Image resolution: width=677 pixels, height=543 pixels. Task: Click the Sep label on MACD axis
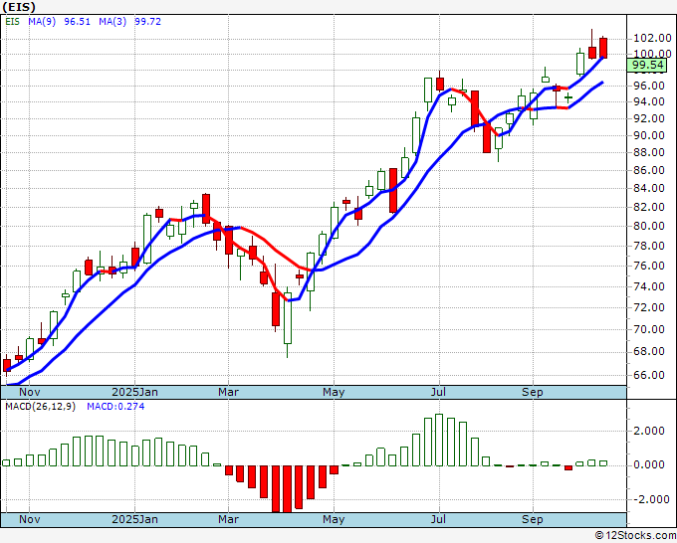click(x=533, y=519)
